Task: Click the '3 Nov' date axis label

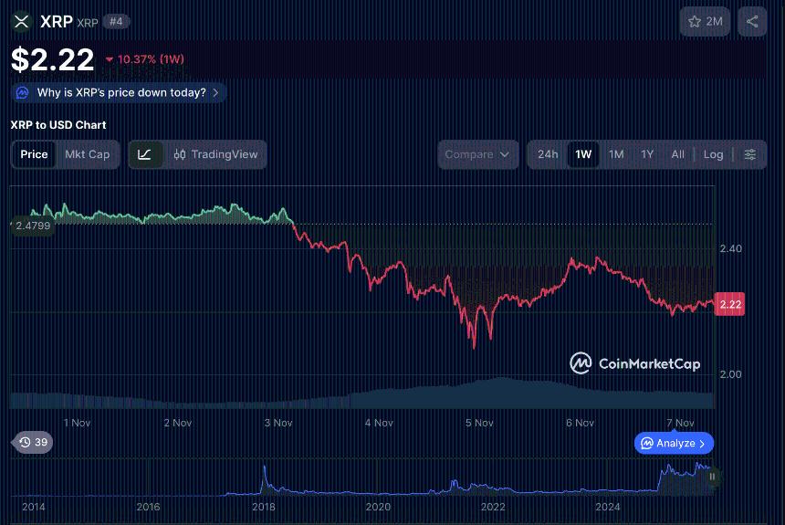Action: (278, 423)
